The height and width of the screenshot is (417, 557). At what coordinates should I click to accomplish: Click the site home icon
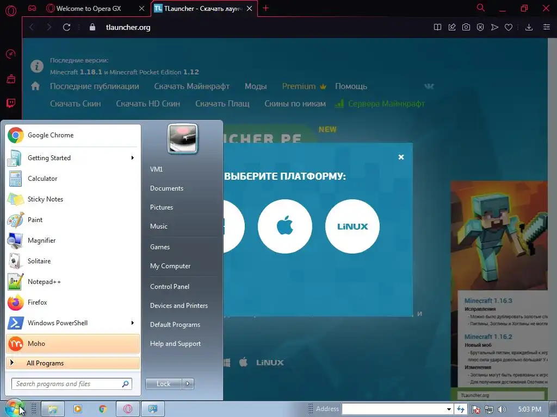35,86
